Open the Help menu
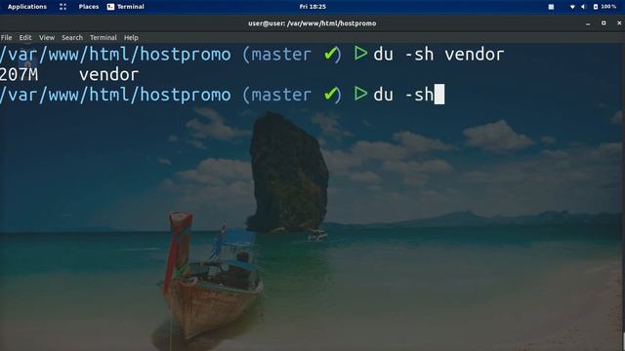The width and height of the screenshot is (625, 351). (131, 37)
